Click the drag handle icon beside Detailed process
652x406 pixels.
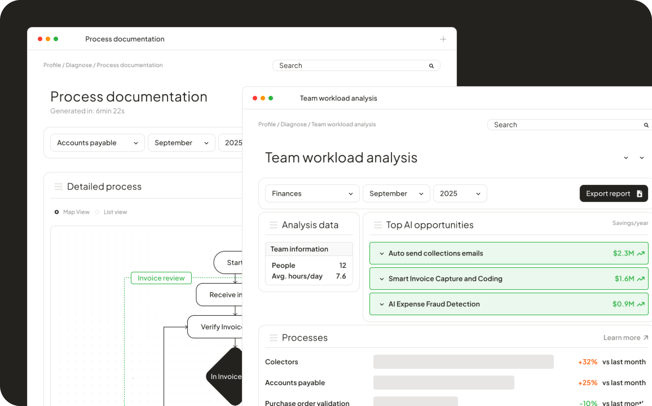[58, 187]
